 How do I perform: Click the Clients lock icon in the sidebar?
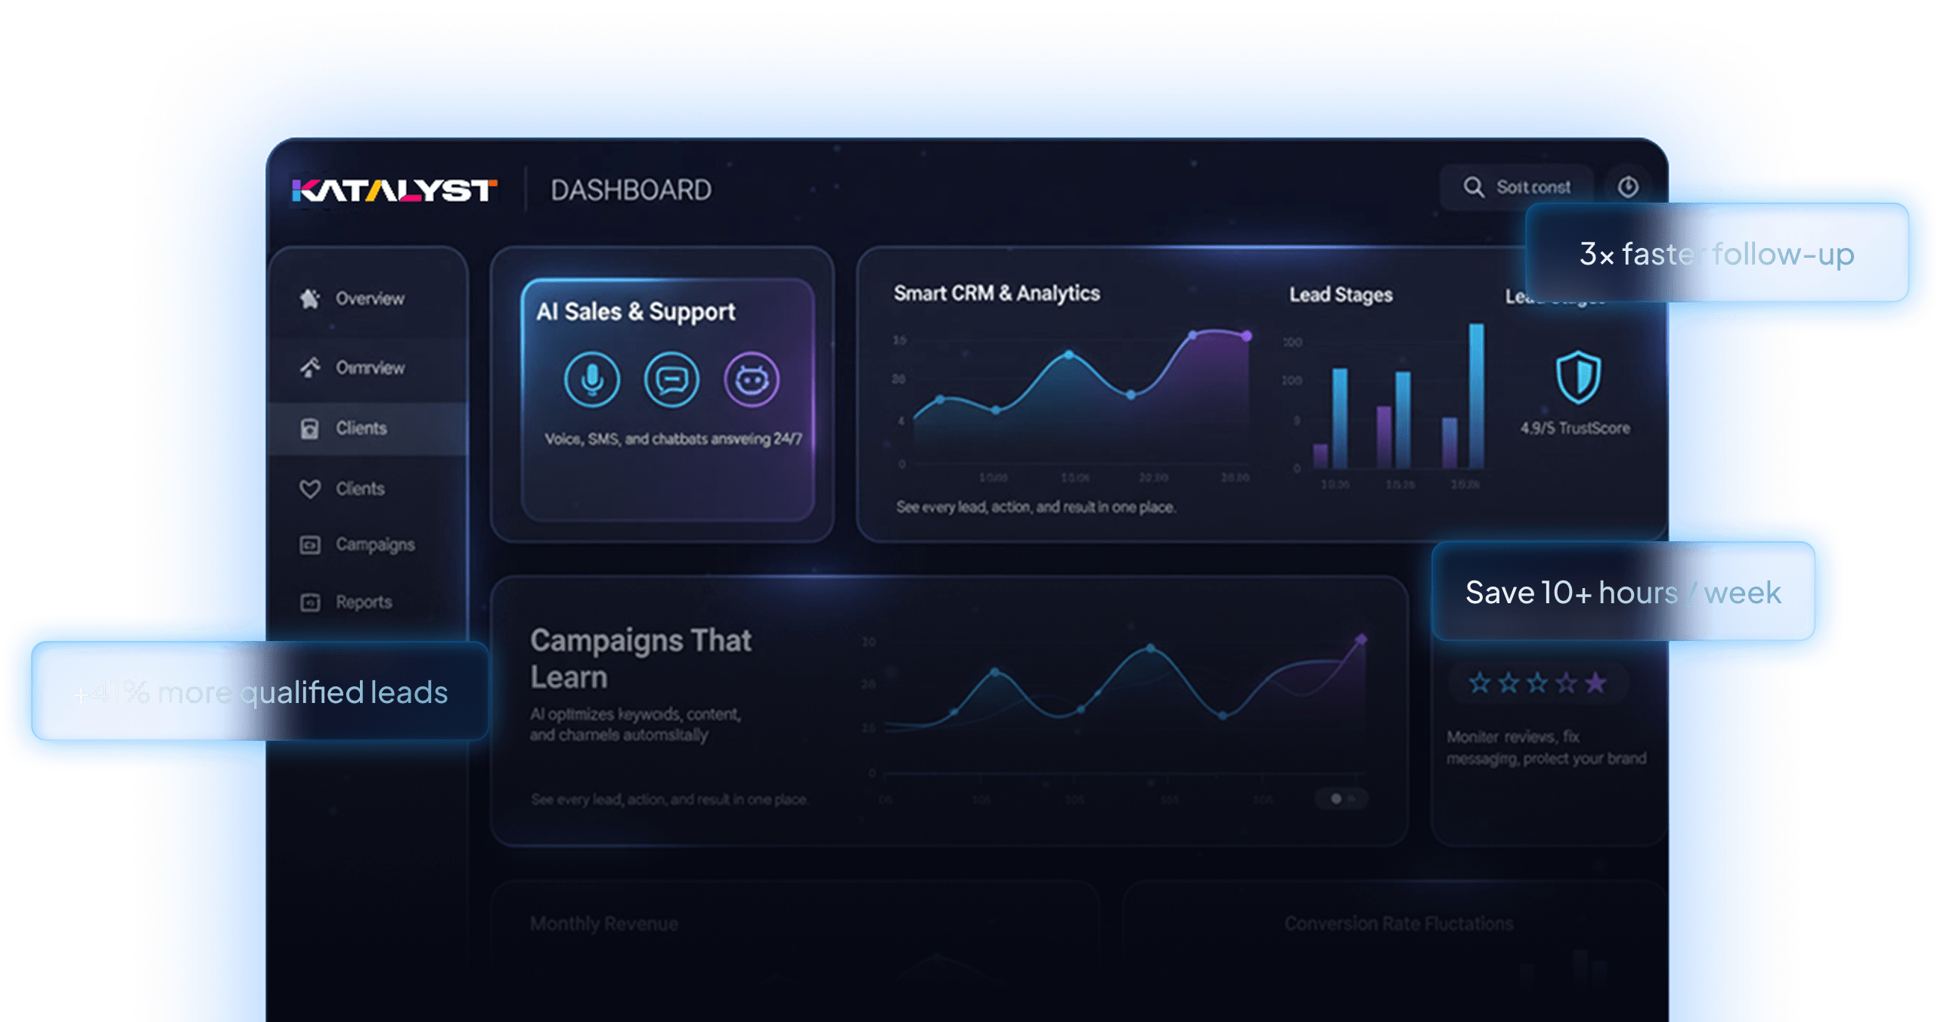[x=310, y=428]
